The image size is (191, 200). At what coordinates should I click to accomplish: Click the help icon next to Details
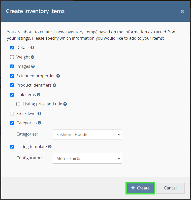(x=32, y=48)
